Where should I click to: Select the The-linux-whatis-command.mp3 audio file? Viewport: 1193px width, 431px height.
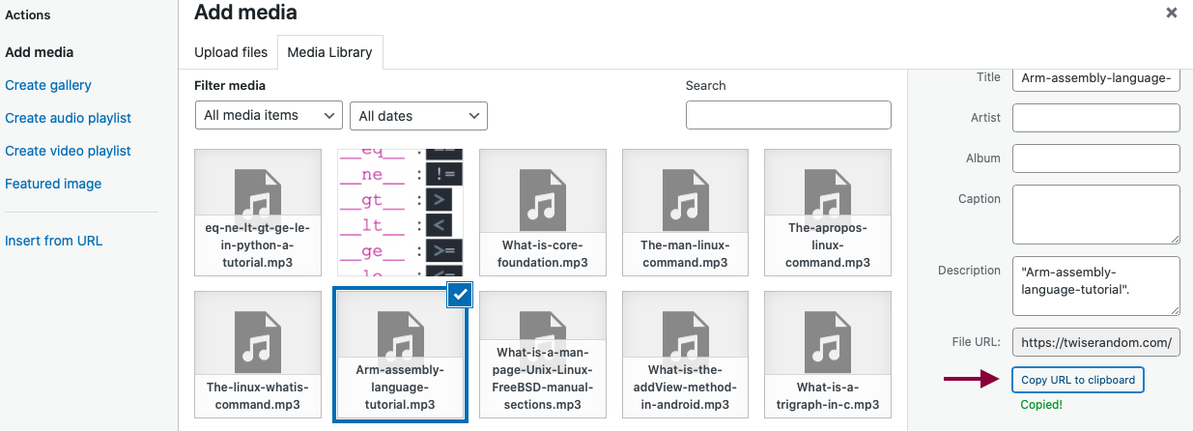[x=258, y=355]
